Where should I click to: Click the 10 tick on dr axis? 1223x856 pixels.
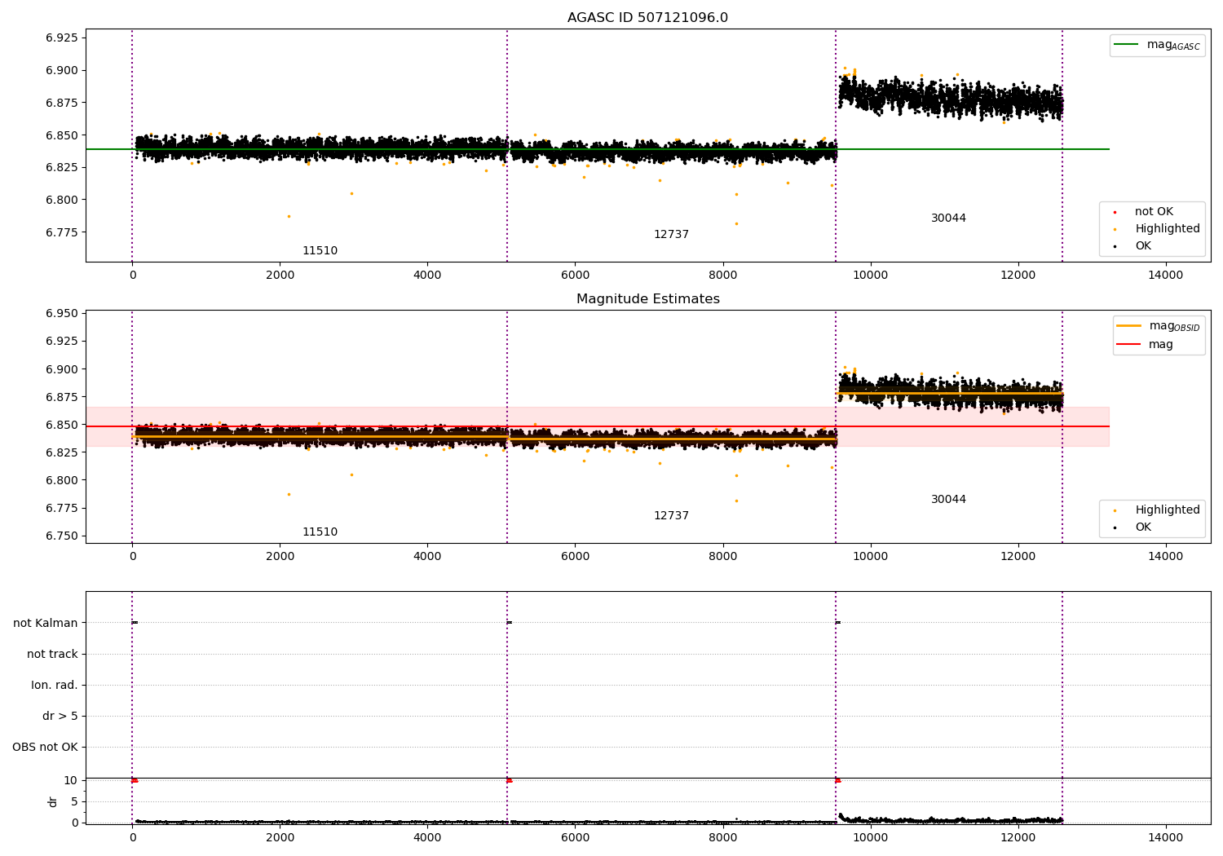click(x=71, y=780)
